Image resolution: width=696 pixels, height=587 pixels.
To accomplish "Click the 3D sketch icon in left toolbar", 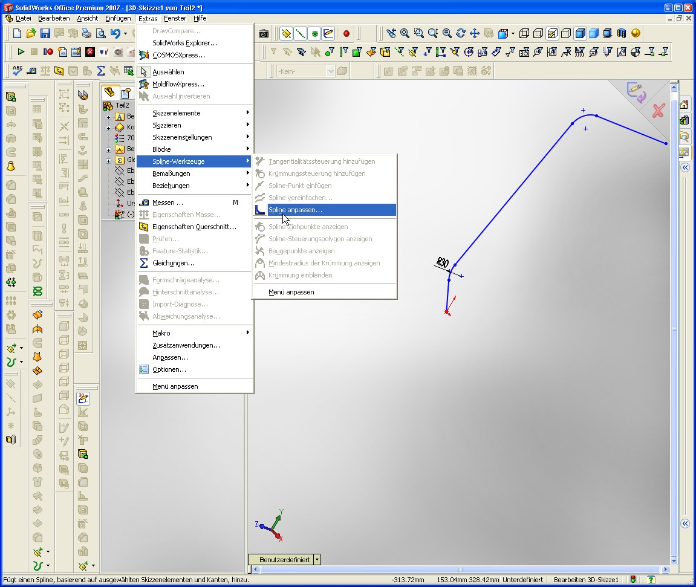I will [x=83, y=398].
